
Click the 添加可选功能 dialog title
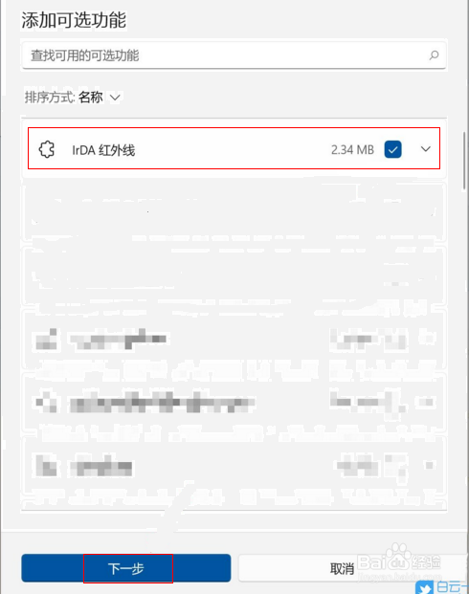click(x=74, y=20)
